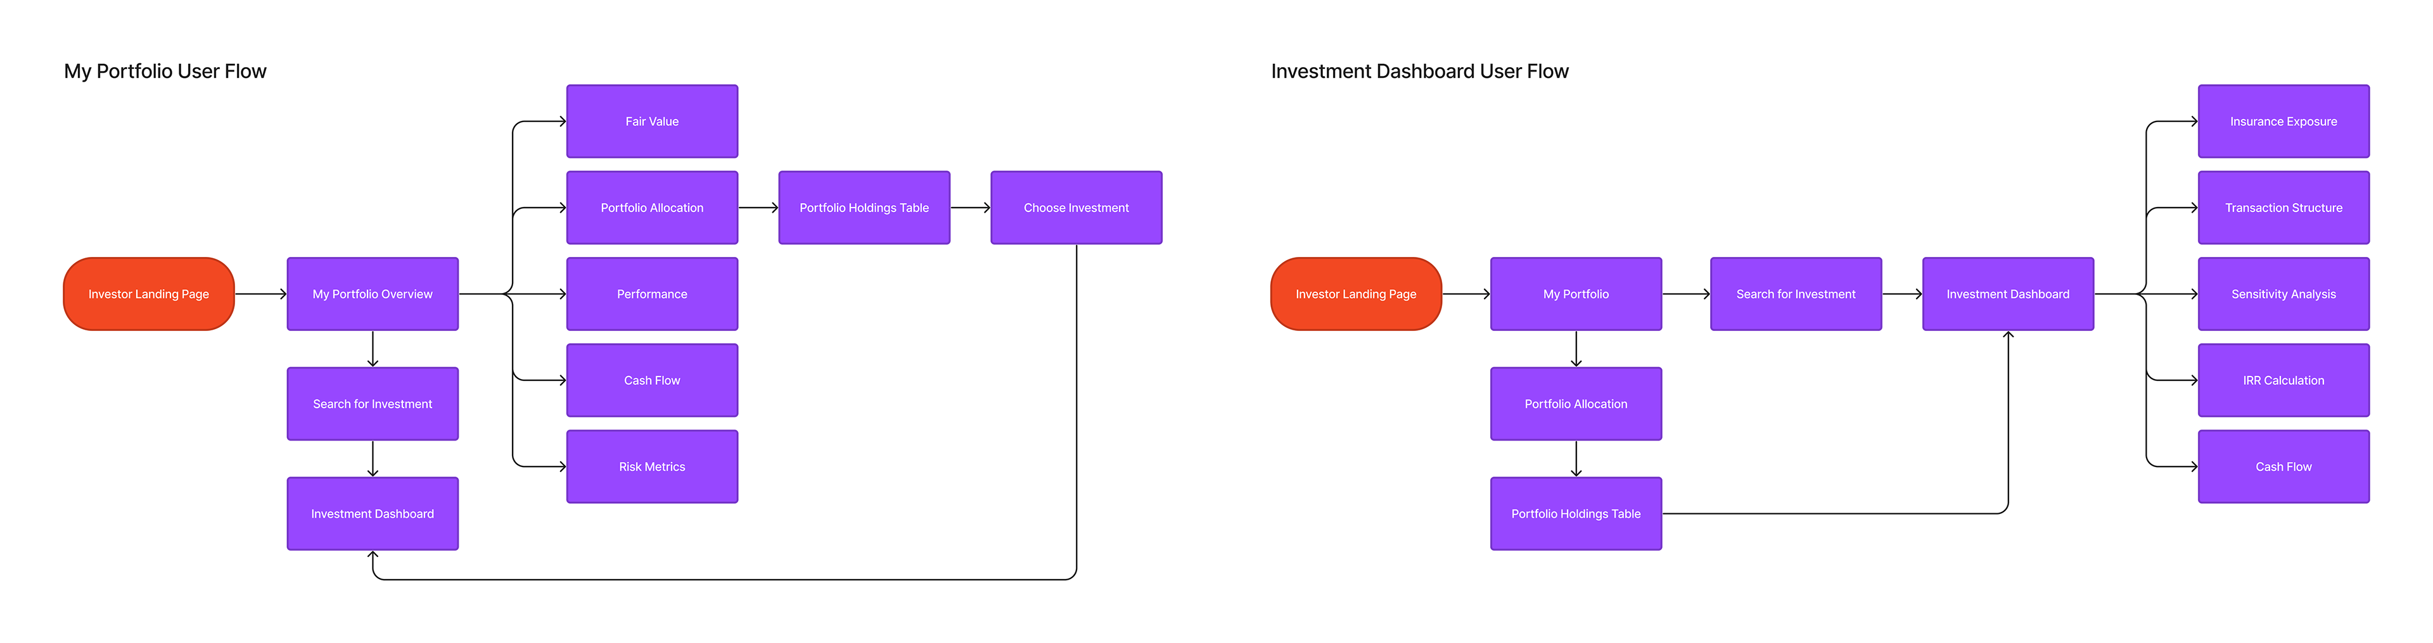This screenshot has height=643, width=2433.
Task: Click Investor Landing Page node in My Portfolio flow
Action: [x=148, y=294]
